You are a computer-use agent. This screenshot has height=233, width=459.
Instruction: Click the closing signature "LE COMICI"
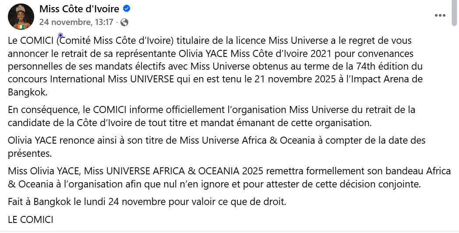(31, 219)
